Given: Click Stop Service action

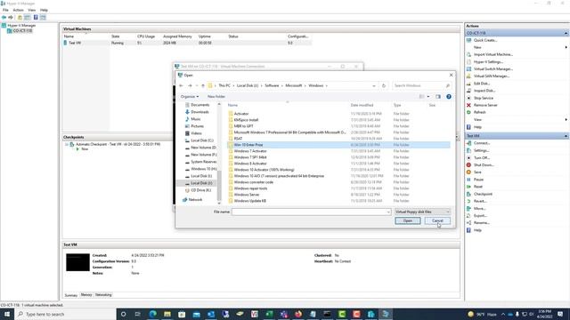Looking at the screenshot, I should pyautogui.click(x=483, y=98).
